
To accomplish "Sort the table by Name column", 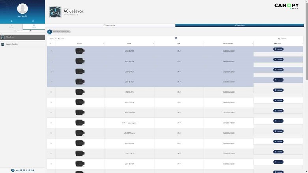I will (x=129, y=43).
